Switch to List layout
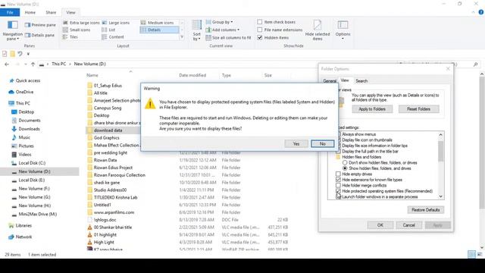Image resolution: width=485 pixels, height=273 pixels. pos(108,30)
